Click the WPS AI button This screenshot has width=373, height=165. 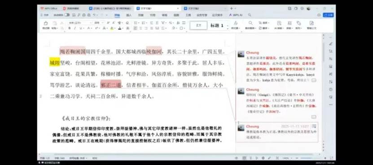pos(236,15)
